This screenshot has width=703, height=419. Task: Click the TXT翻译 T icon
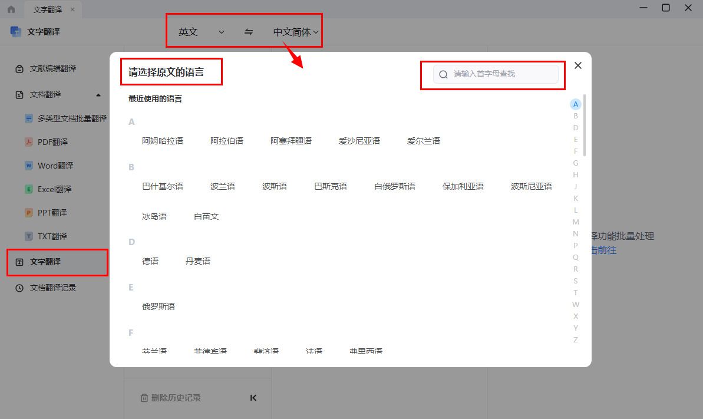(29, 236)
